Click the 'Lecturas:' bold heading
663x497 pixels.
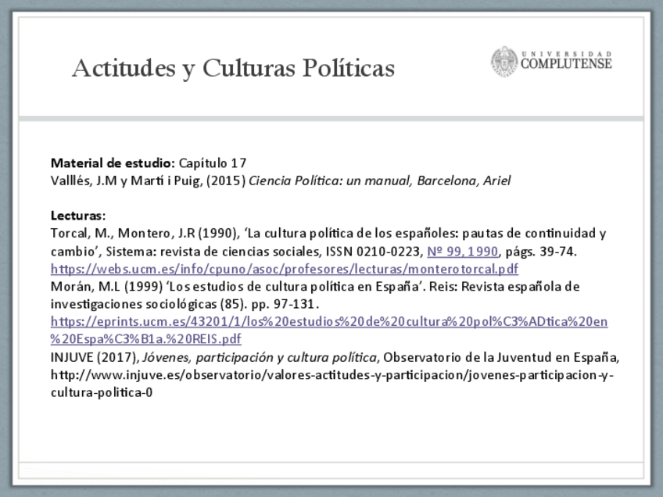tap(78, 216)
